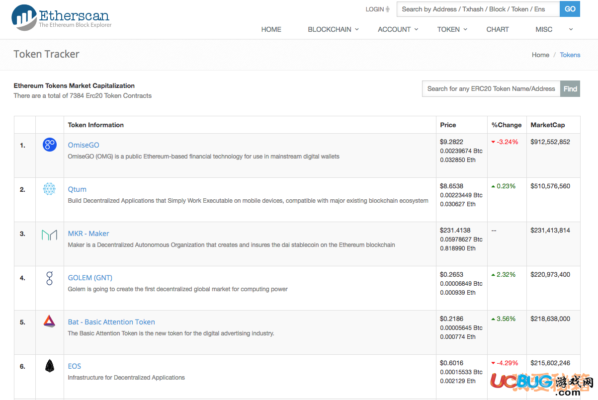Screen dimensions: 598x400
Task: Open the MISC menu item
Action: 544,29
